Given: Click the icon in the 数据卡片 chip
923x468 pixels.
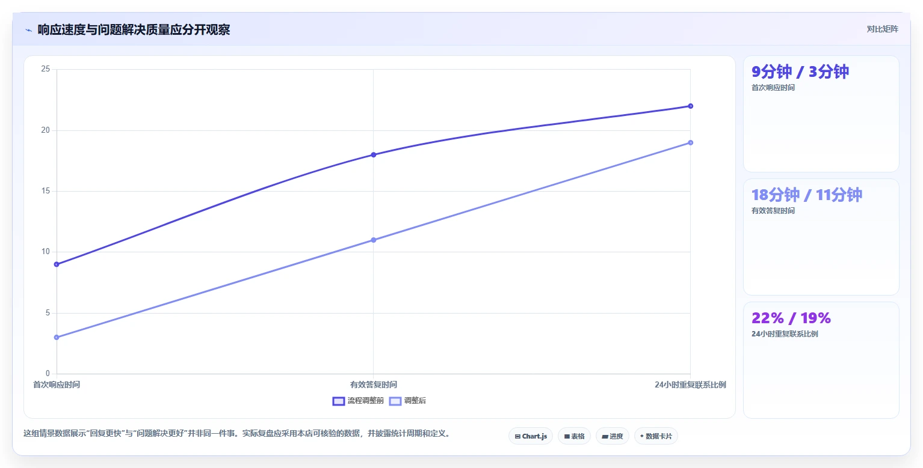Looking at the screenshot, I should 642,436.
